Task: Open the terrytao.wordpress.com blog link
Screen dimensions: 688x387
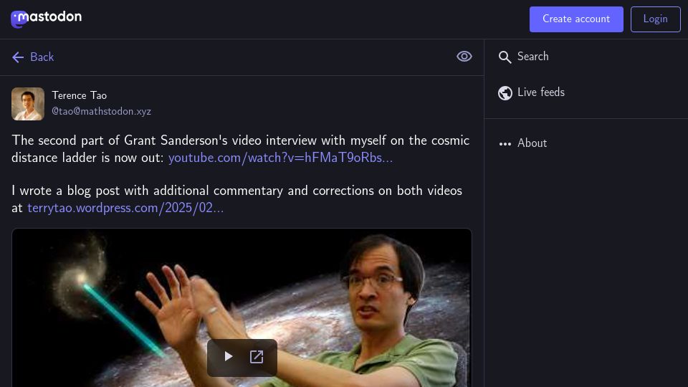Action: coord(125,208)
